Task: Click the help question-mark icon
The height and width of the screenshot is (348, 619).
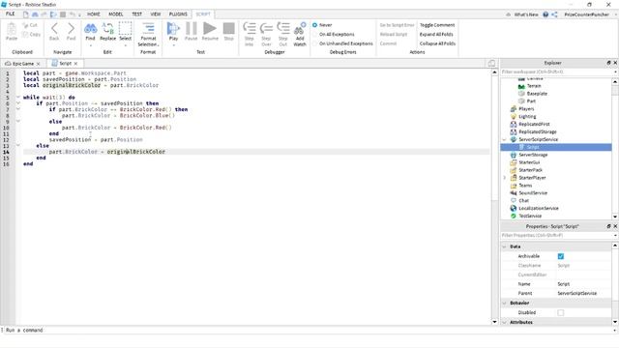Action: click(545, 14)
